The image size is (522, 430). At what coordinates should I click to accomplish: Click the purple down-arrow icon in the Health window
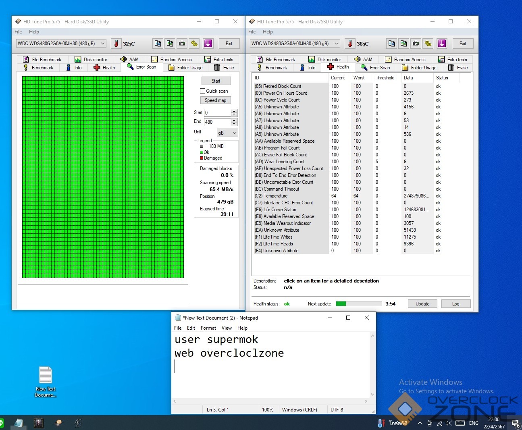pos(442,44)
